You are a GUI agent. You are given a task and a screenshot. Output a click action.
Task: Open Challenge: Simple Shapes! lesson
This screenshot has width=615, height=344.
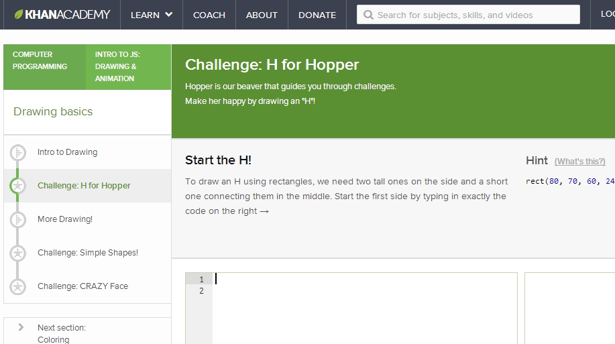(87, 253)
